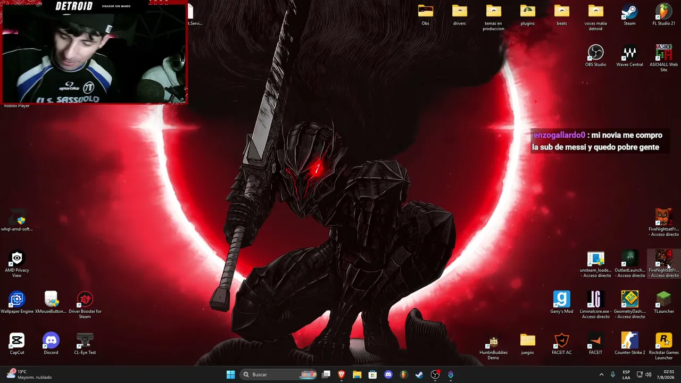Select the Wallpaper Engine shortcut
The height and width of the screenshot is (383, 681).
(x=17, y=302)
